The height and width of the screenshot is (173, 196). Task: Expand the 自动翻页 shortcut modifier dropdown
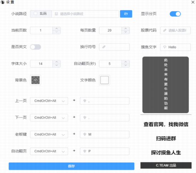click(49, 151)
